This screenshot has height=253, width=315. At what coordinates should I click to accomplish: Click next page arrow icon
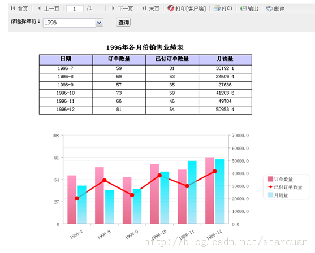[113, 8]
